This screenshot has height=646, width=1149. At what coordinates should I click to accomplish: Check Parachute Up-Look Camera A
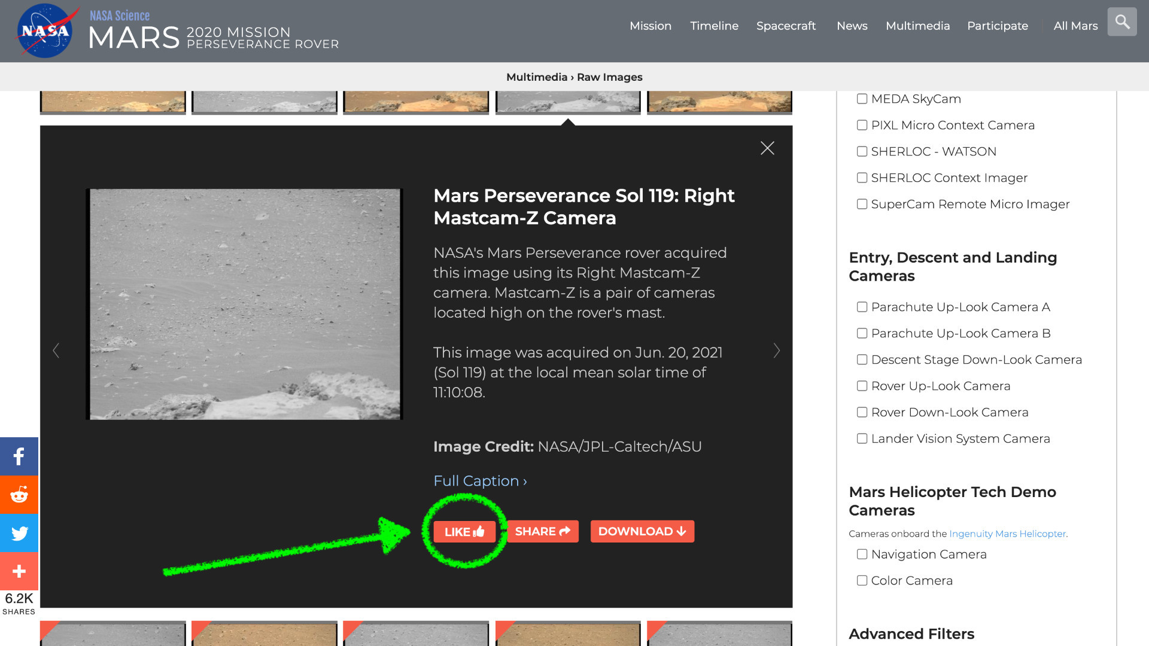(862, 307)
